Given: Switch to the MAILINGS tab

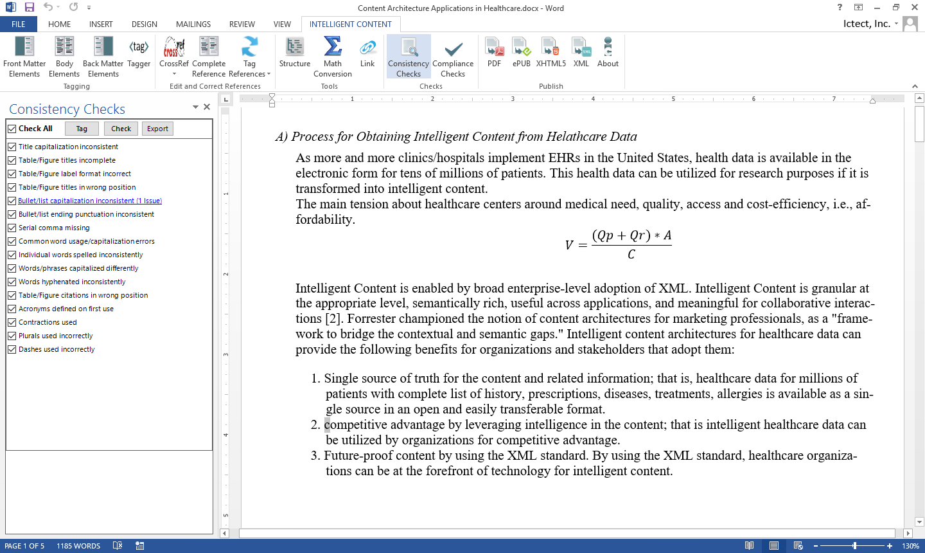Looking at the screenshot, I should pyautogui.click(x=193, y=24).
